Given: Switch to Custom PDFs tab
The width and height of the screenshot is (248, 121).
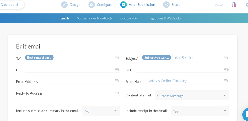Looking at the screenshot, I should (130, 18).
